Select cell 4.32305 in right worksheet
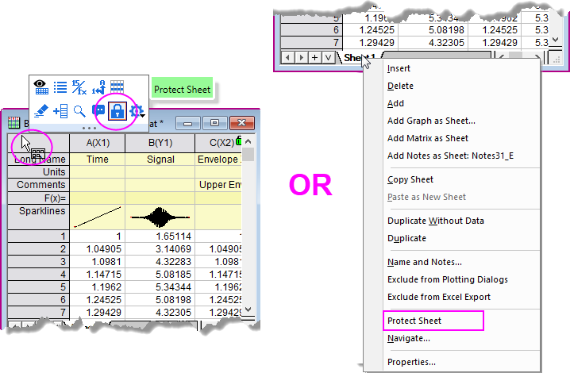Image resolution: width=570 pixels, height=373 pixels. click(433, 43)
